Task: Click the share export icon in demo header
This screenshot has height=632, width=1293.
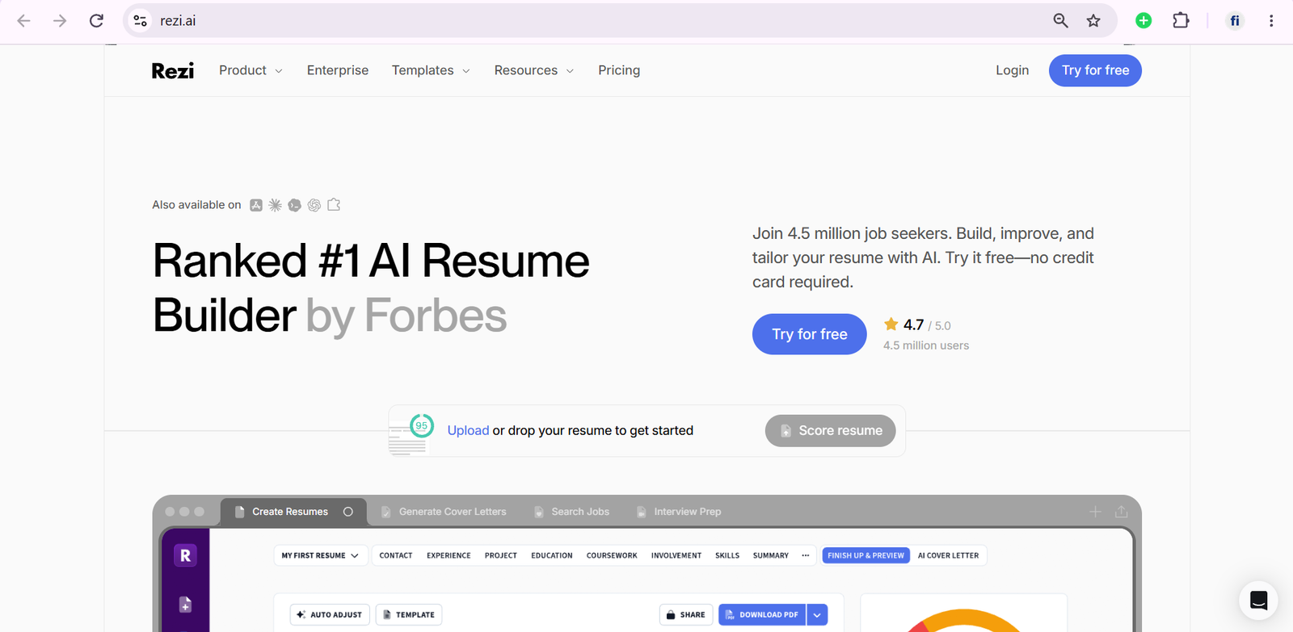Action: point(1122,512)
